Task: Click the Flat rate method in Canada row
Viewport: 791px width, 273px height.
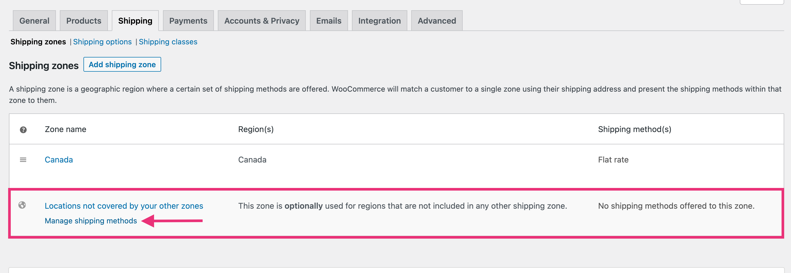Action: click(613, 160)
